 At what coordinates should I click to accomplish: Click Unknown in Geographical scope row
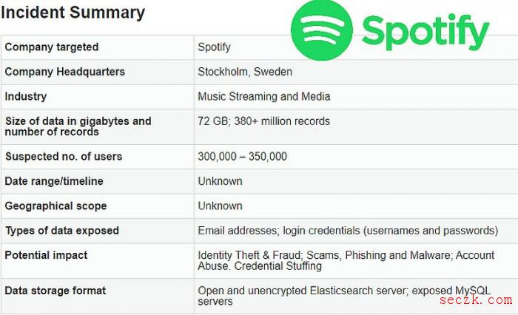pos(220,206)
